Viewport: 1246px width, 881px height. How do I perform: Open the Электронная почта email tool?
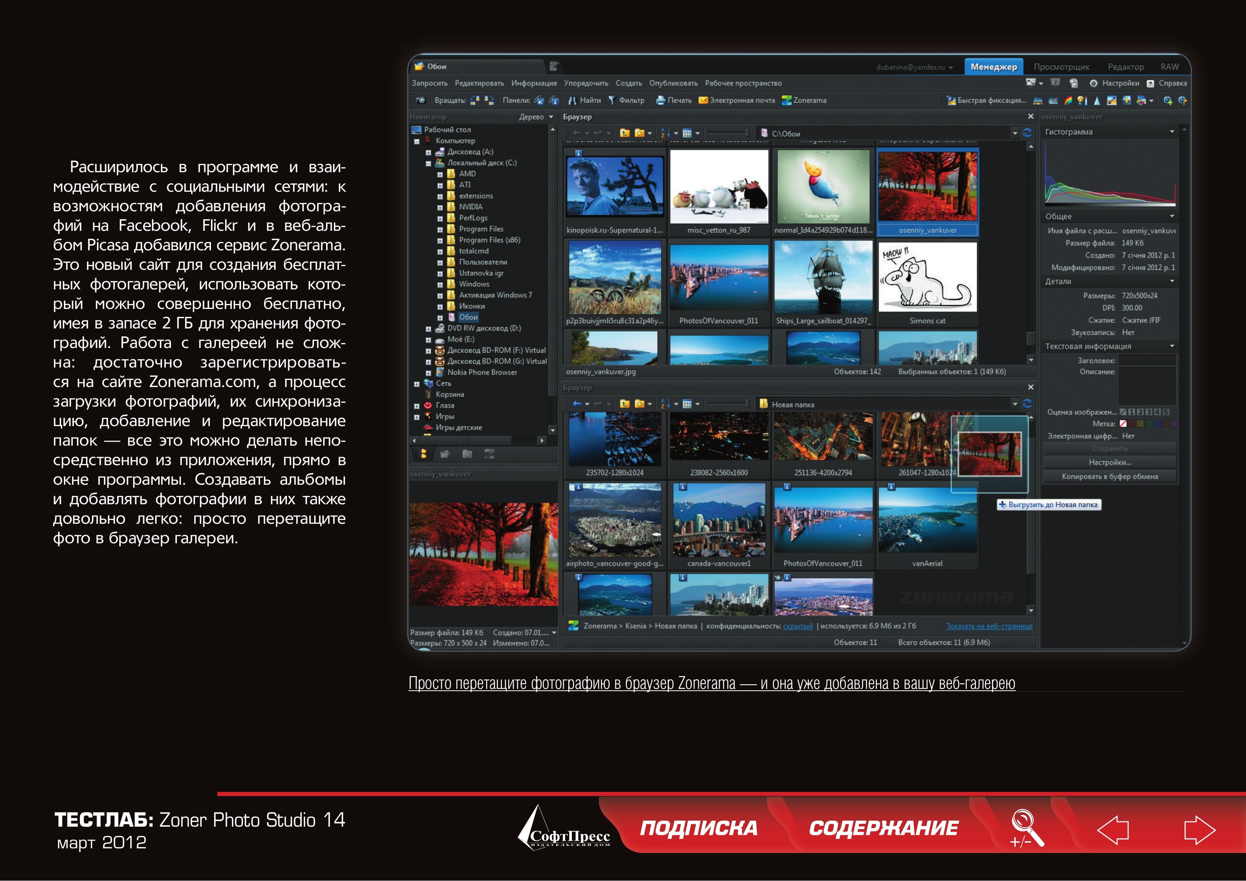[736, 100]
